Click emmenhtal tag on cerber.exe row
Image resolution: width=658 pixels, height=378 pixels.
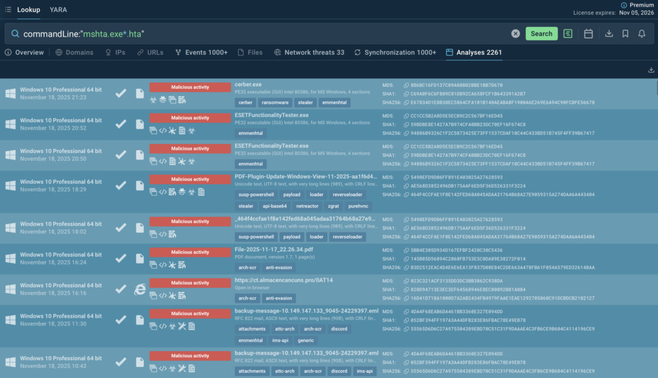334,102
